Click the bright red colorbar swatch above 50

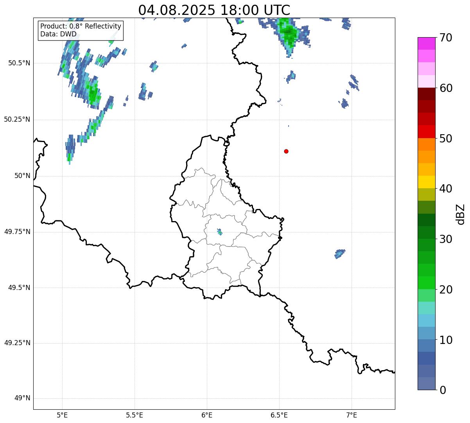(427, 131)
